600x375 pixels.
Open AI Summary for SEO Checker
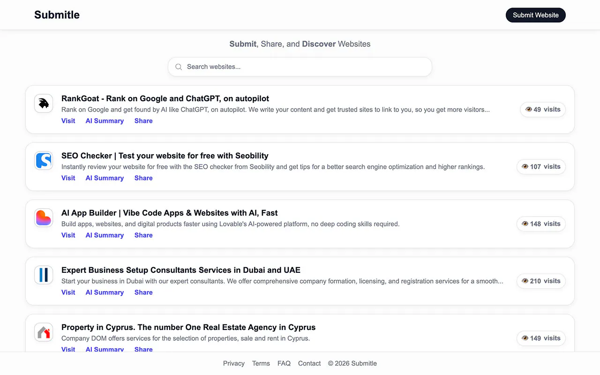pos(105,178)
